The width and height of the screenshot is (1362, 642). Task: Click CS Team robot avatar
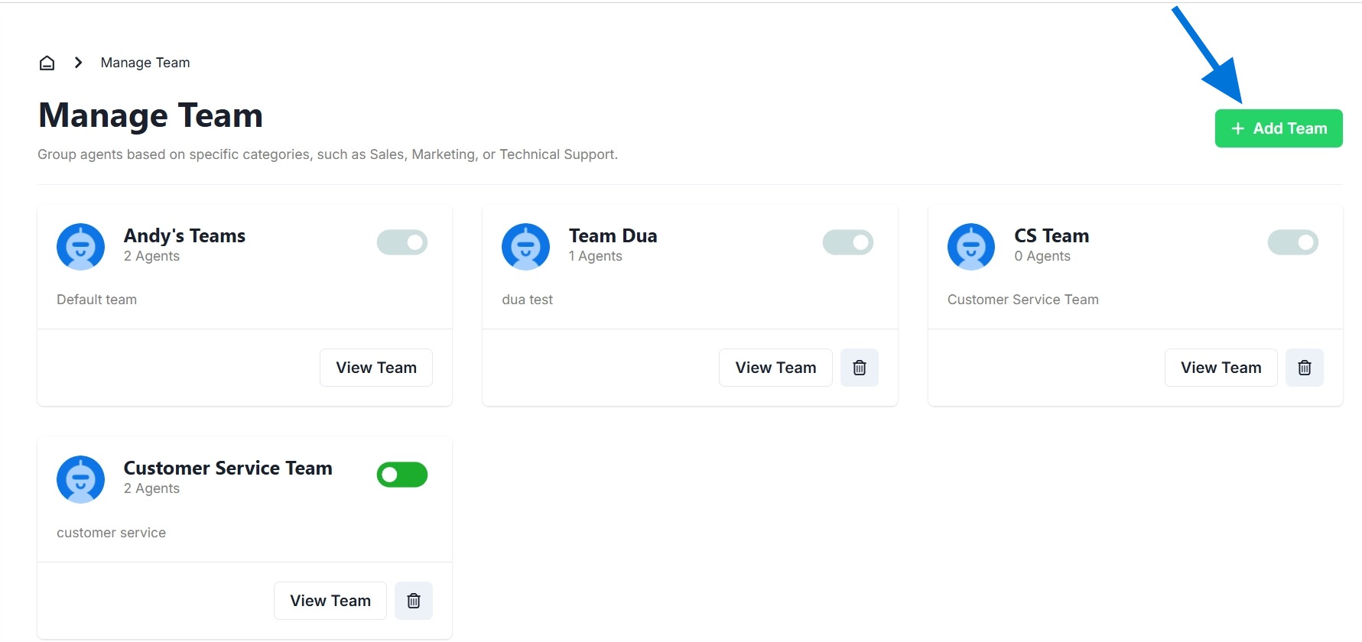(970, 247)
